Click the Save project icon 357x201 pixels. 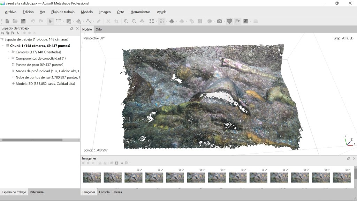[x=23, y=21]
